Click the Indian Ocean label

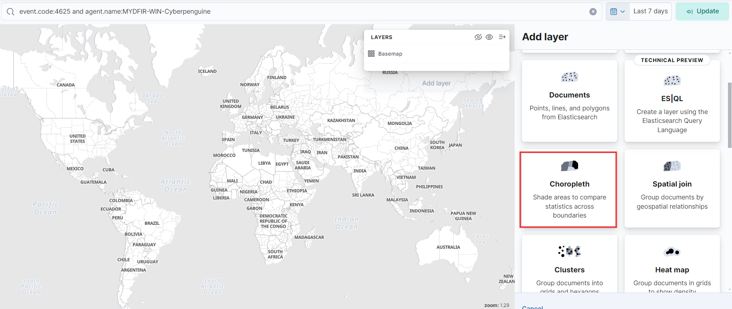click(x=347, y=223)
